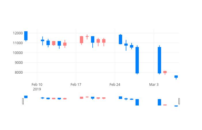Click the left range slider handle
The width and height of the screenshot is (202, 130).
23,101
